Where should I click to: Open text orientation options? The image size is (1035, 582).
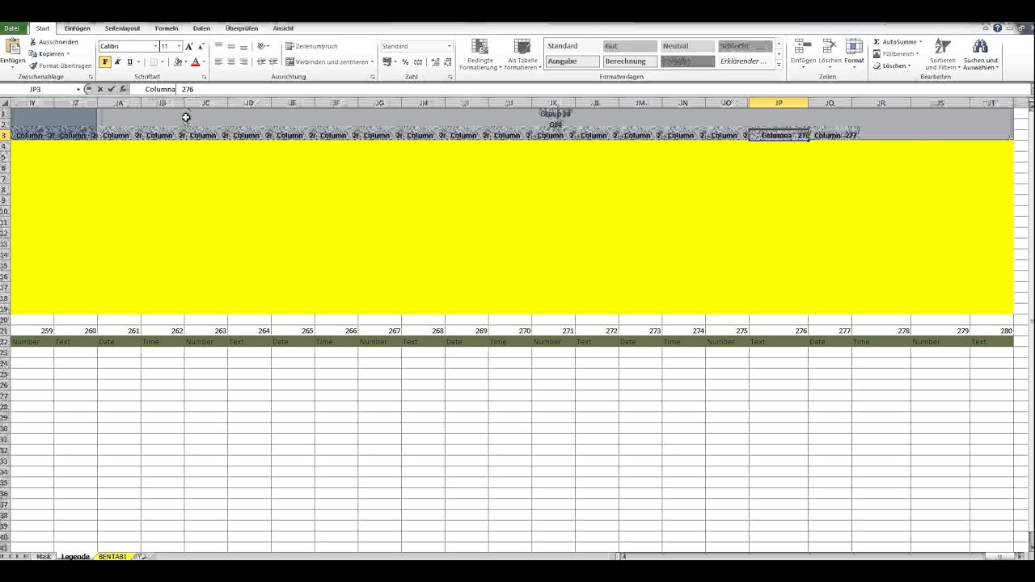click(263, 47)
